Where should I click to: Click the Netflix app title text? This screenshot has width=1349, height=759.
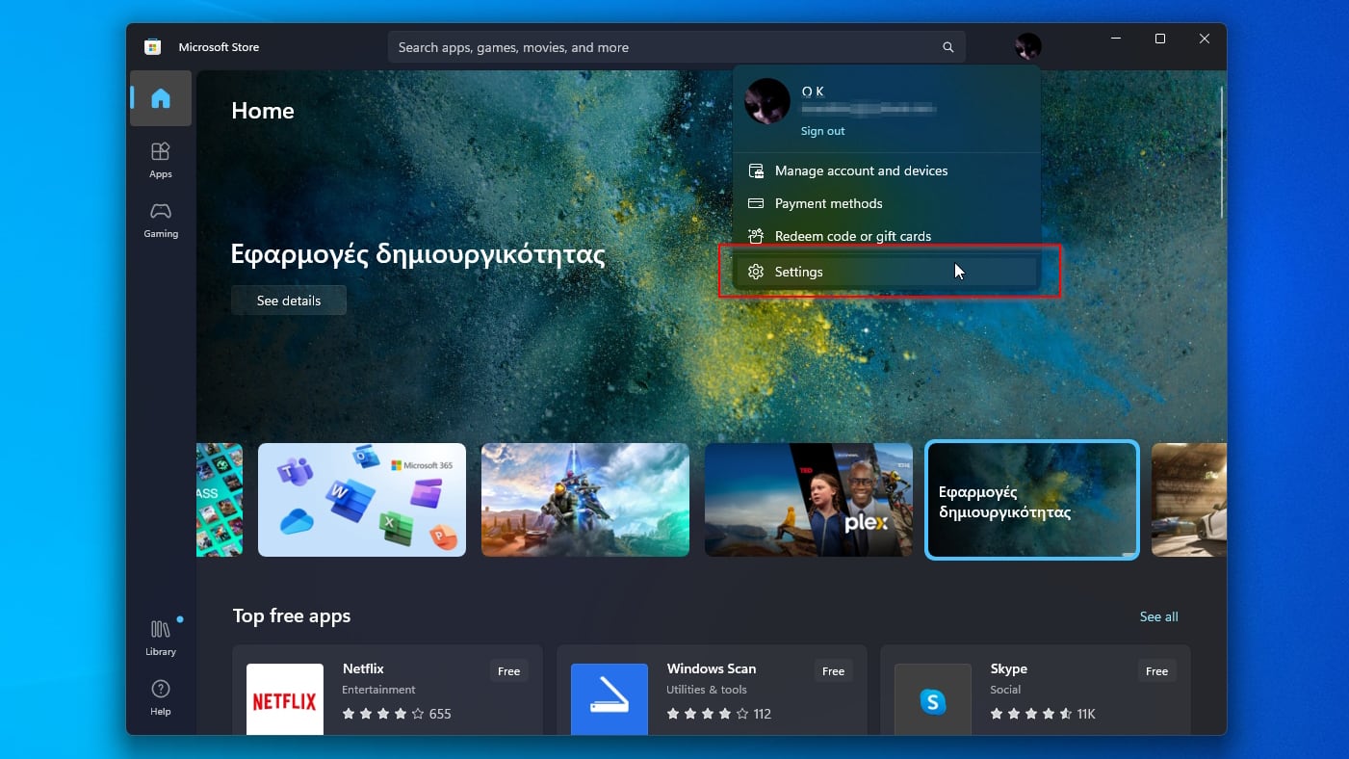coord(363,668)
